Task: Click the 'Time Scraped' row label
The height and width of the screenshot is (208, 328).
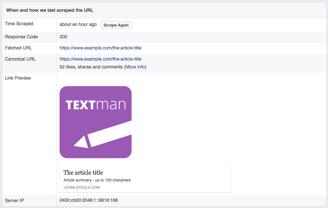Action: click(x=19, y=24)
